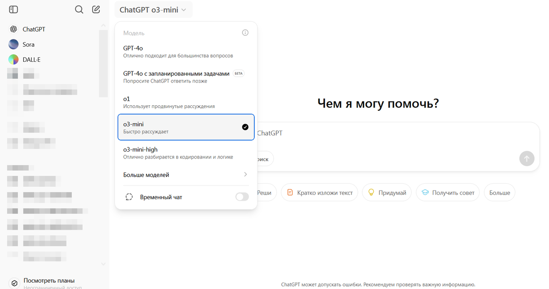Viewport: 549px width, 289px height.
Task: Start a new chat with the compose icon
Action: click(96, 9)
